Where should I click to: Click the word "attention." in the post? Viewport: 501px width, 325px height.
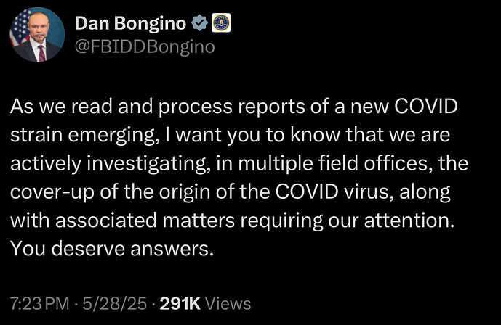(409, 221)
